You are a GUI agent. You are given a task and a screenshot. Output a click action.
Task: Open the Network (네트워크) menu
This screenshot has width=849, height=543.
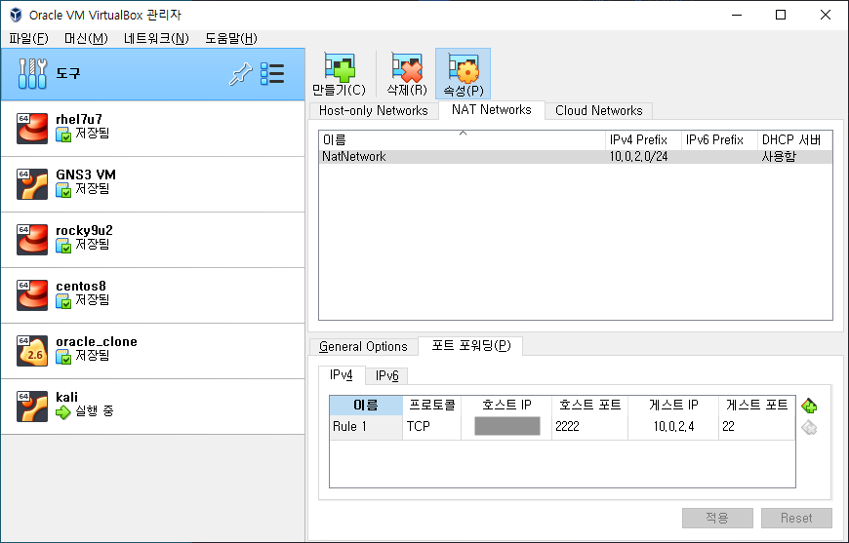pyautogui.click(x=156, y=38)
